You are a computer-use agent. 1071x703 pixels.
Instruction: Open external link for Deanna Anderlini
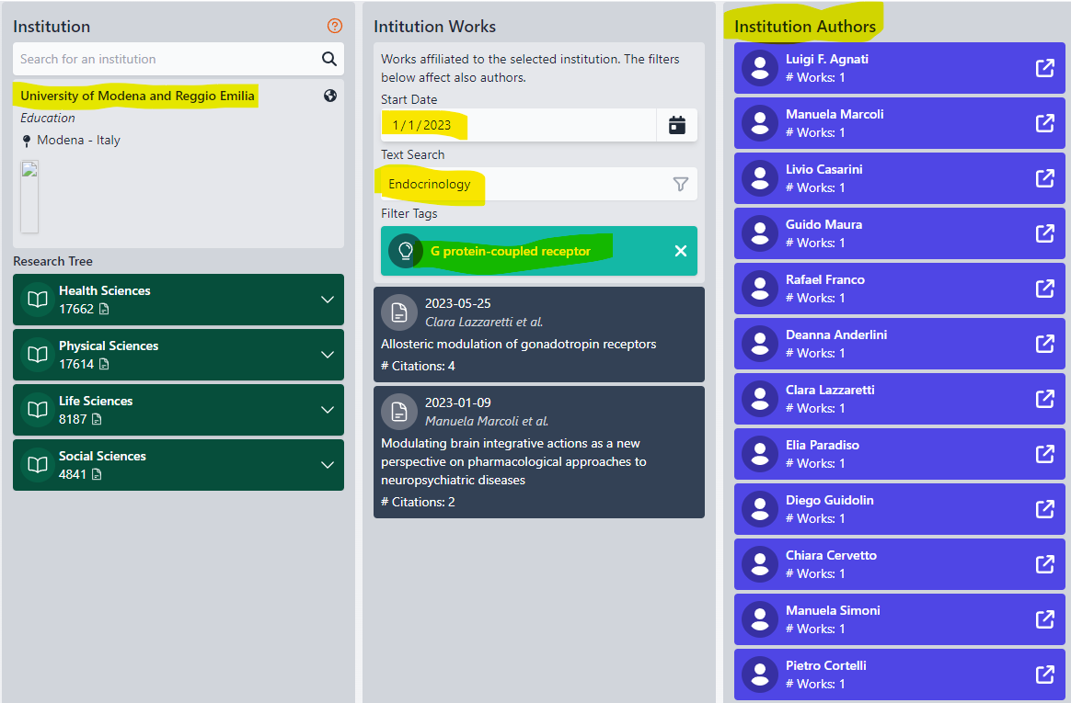1045,344
